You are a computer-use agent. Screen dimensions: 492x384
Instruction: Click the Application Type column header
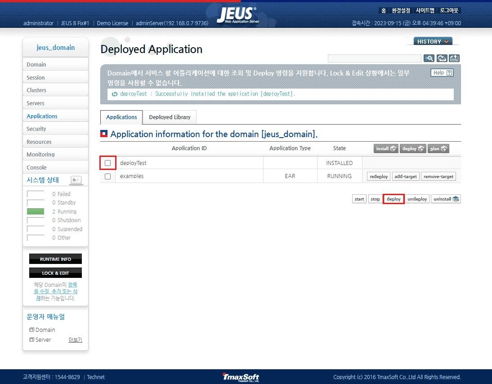pyautogui.click(x=290, y=148)
